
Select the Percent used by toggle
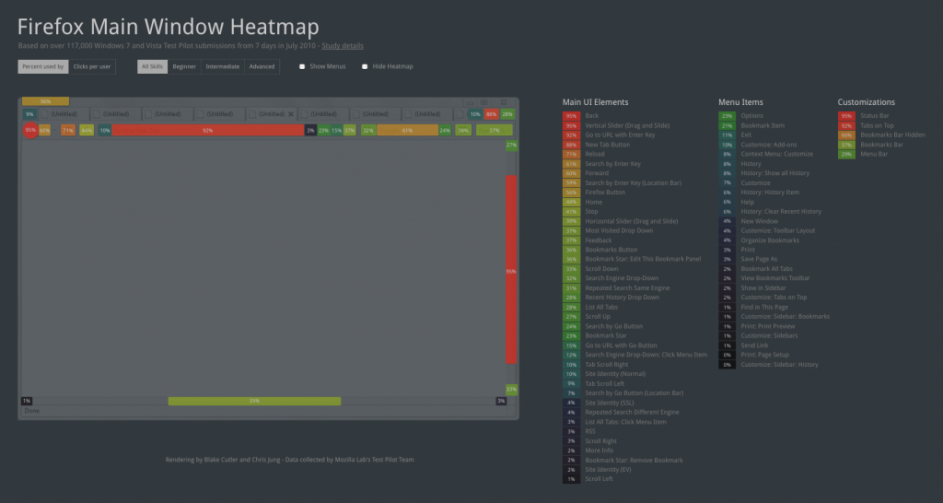42,66
